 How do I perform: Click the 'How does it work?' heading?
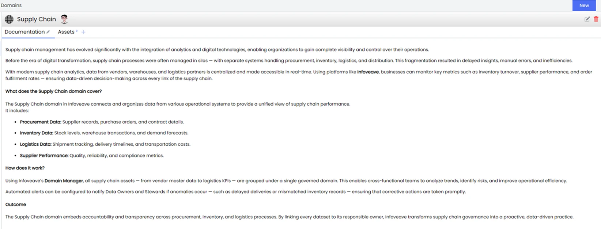coord(25,168)
